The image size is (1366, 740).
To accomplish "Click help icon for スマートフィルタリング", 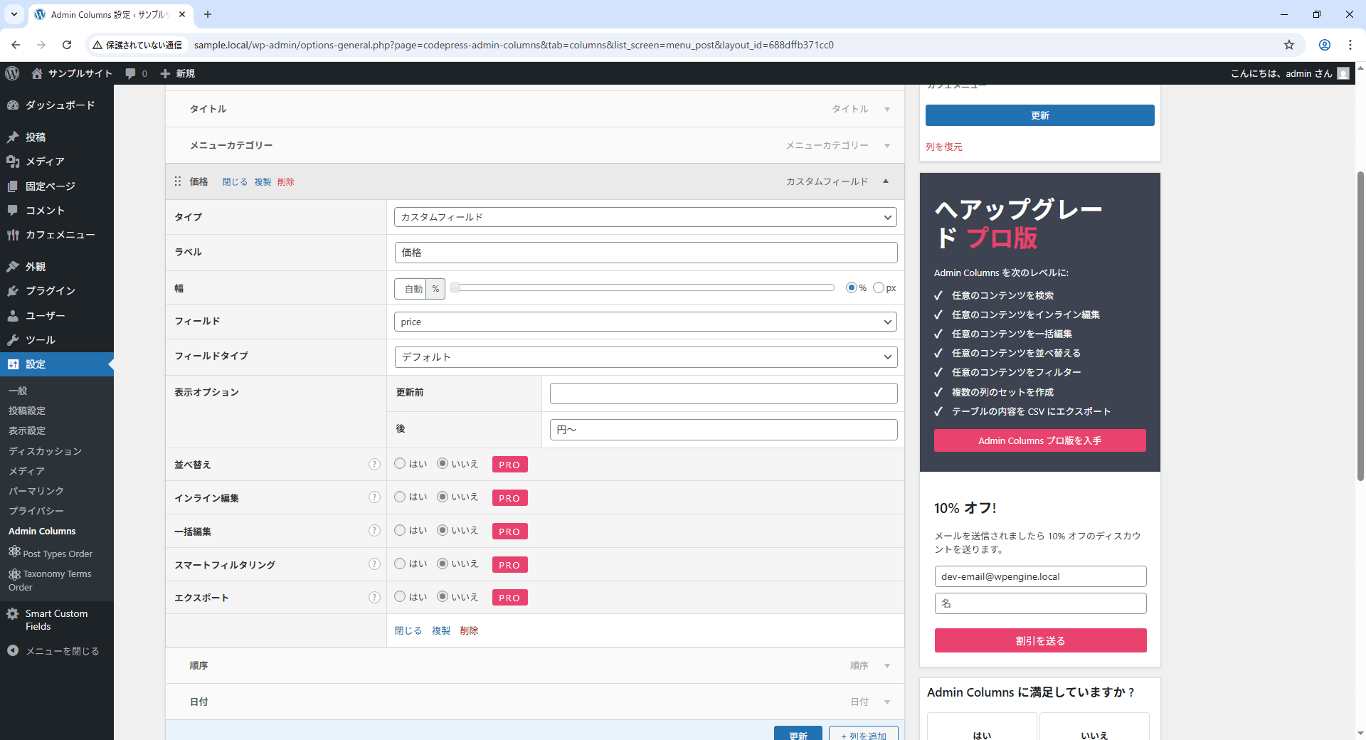I will (374, 564).
